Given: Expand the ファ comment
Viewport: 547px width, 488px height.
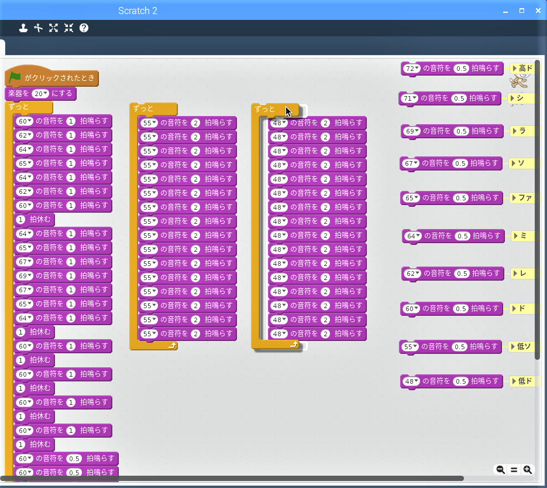Looking at the screenshot, I should [x=514, y=197].
